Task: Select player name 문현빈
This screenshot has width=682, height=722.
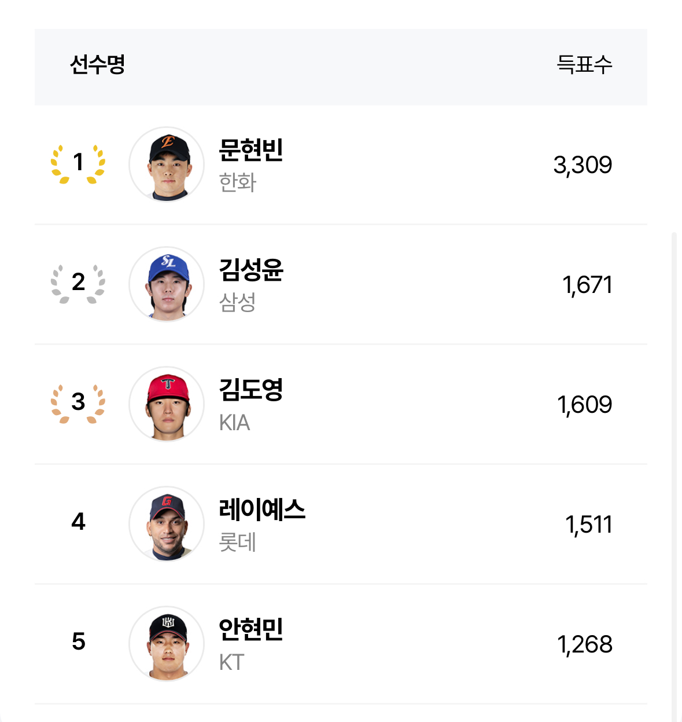Action: tap(251, 150)
